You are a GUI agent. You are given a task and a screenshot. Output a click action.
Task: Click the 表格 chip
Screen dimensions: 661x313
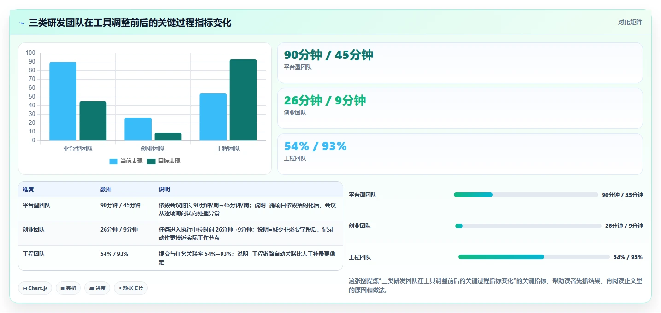pos(68,288)
